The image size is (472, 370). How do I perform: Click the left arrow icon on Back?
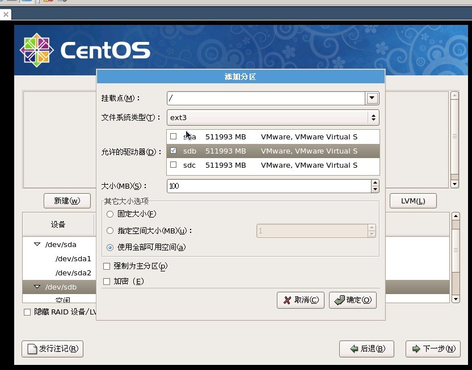354,348
